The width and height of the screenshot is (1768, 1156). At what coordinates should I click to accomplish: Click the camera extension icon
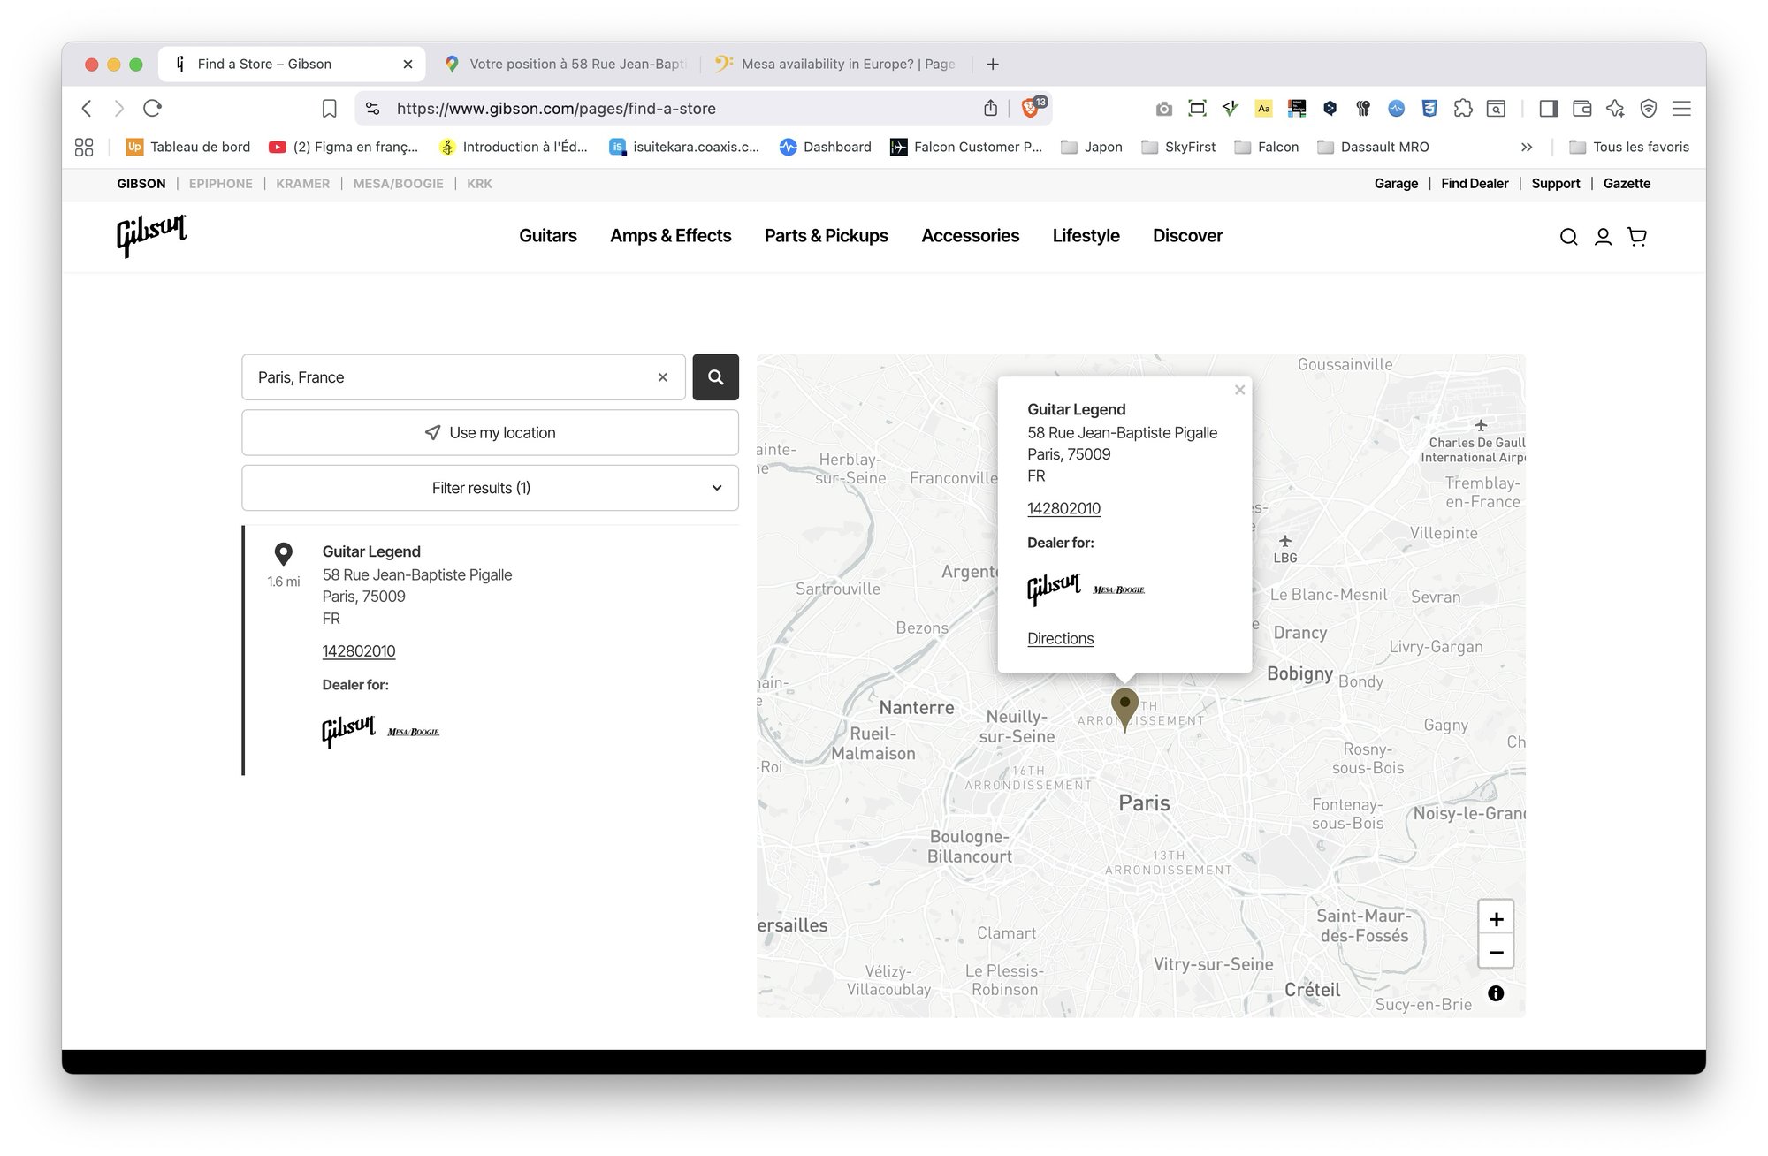pos(1163,109)
